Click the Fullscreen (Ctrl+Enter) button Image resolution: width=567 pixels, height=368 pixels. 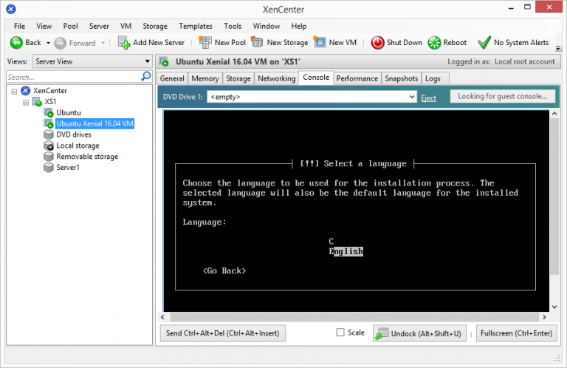[x=516, y=334]
